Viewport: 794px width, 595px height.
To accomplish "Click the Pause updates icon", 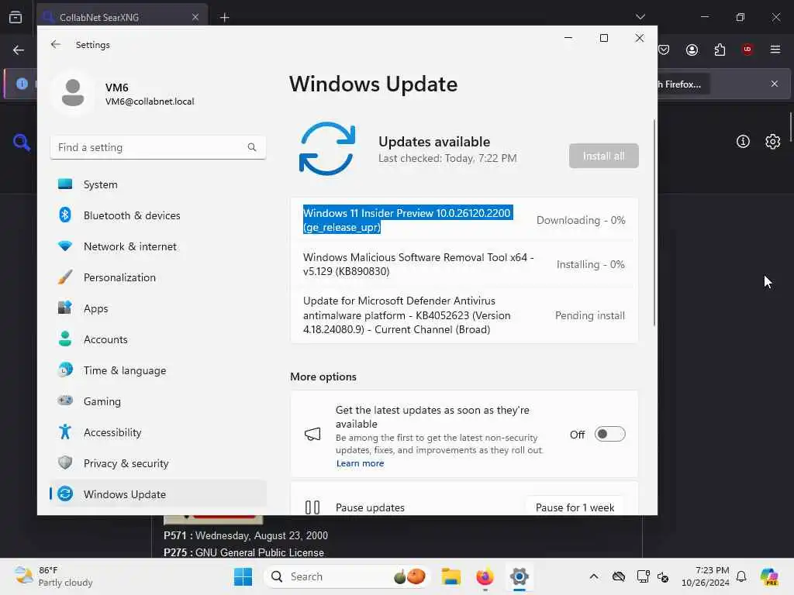I will pos(312,507).
